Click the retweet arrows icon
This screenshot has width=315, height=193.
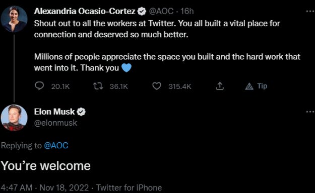(x=98, y=86)
